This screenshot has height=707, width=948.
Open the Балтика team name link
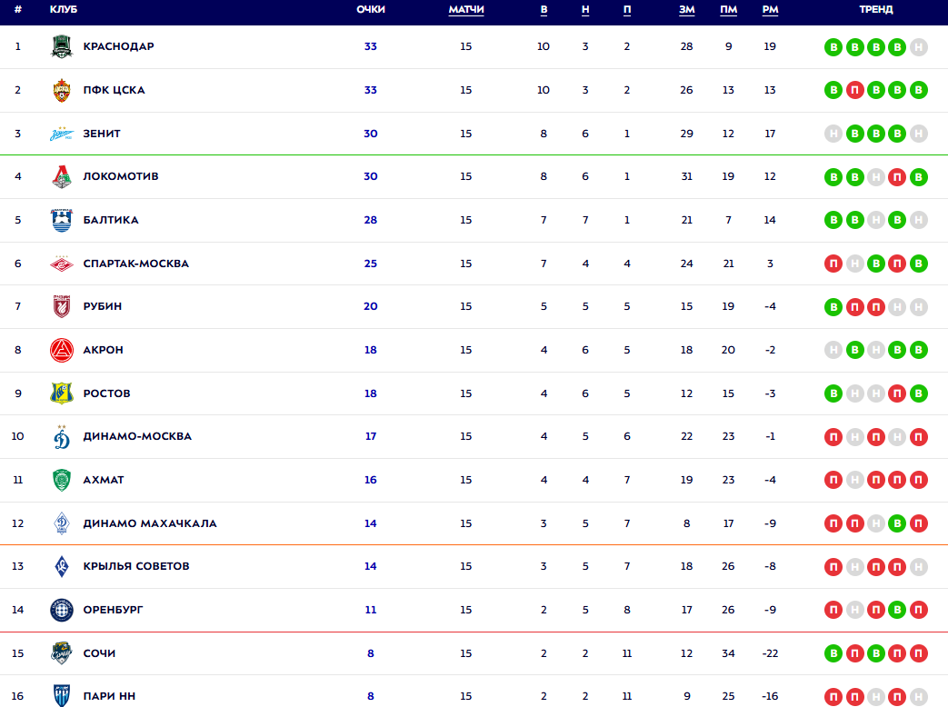(110, 220)
